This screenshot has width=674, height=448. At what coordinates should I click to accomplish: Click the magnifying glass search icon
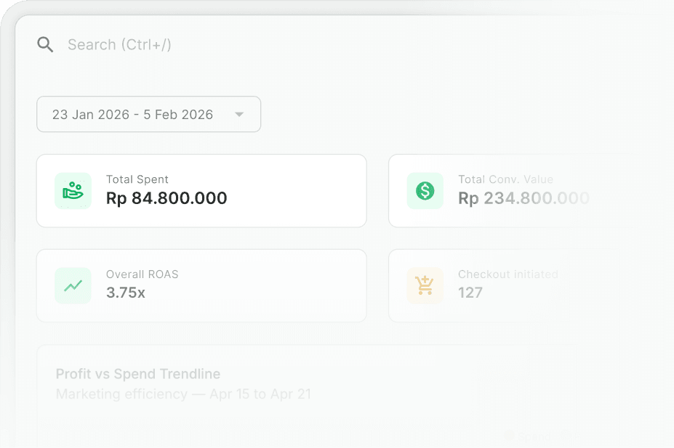[45, 44]
